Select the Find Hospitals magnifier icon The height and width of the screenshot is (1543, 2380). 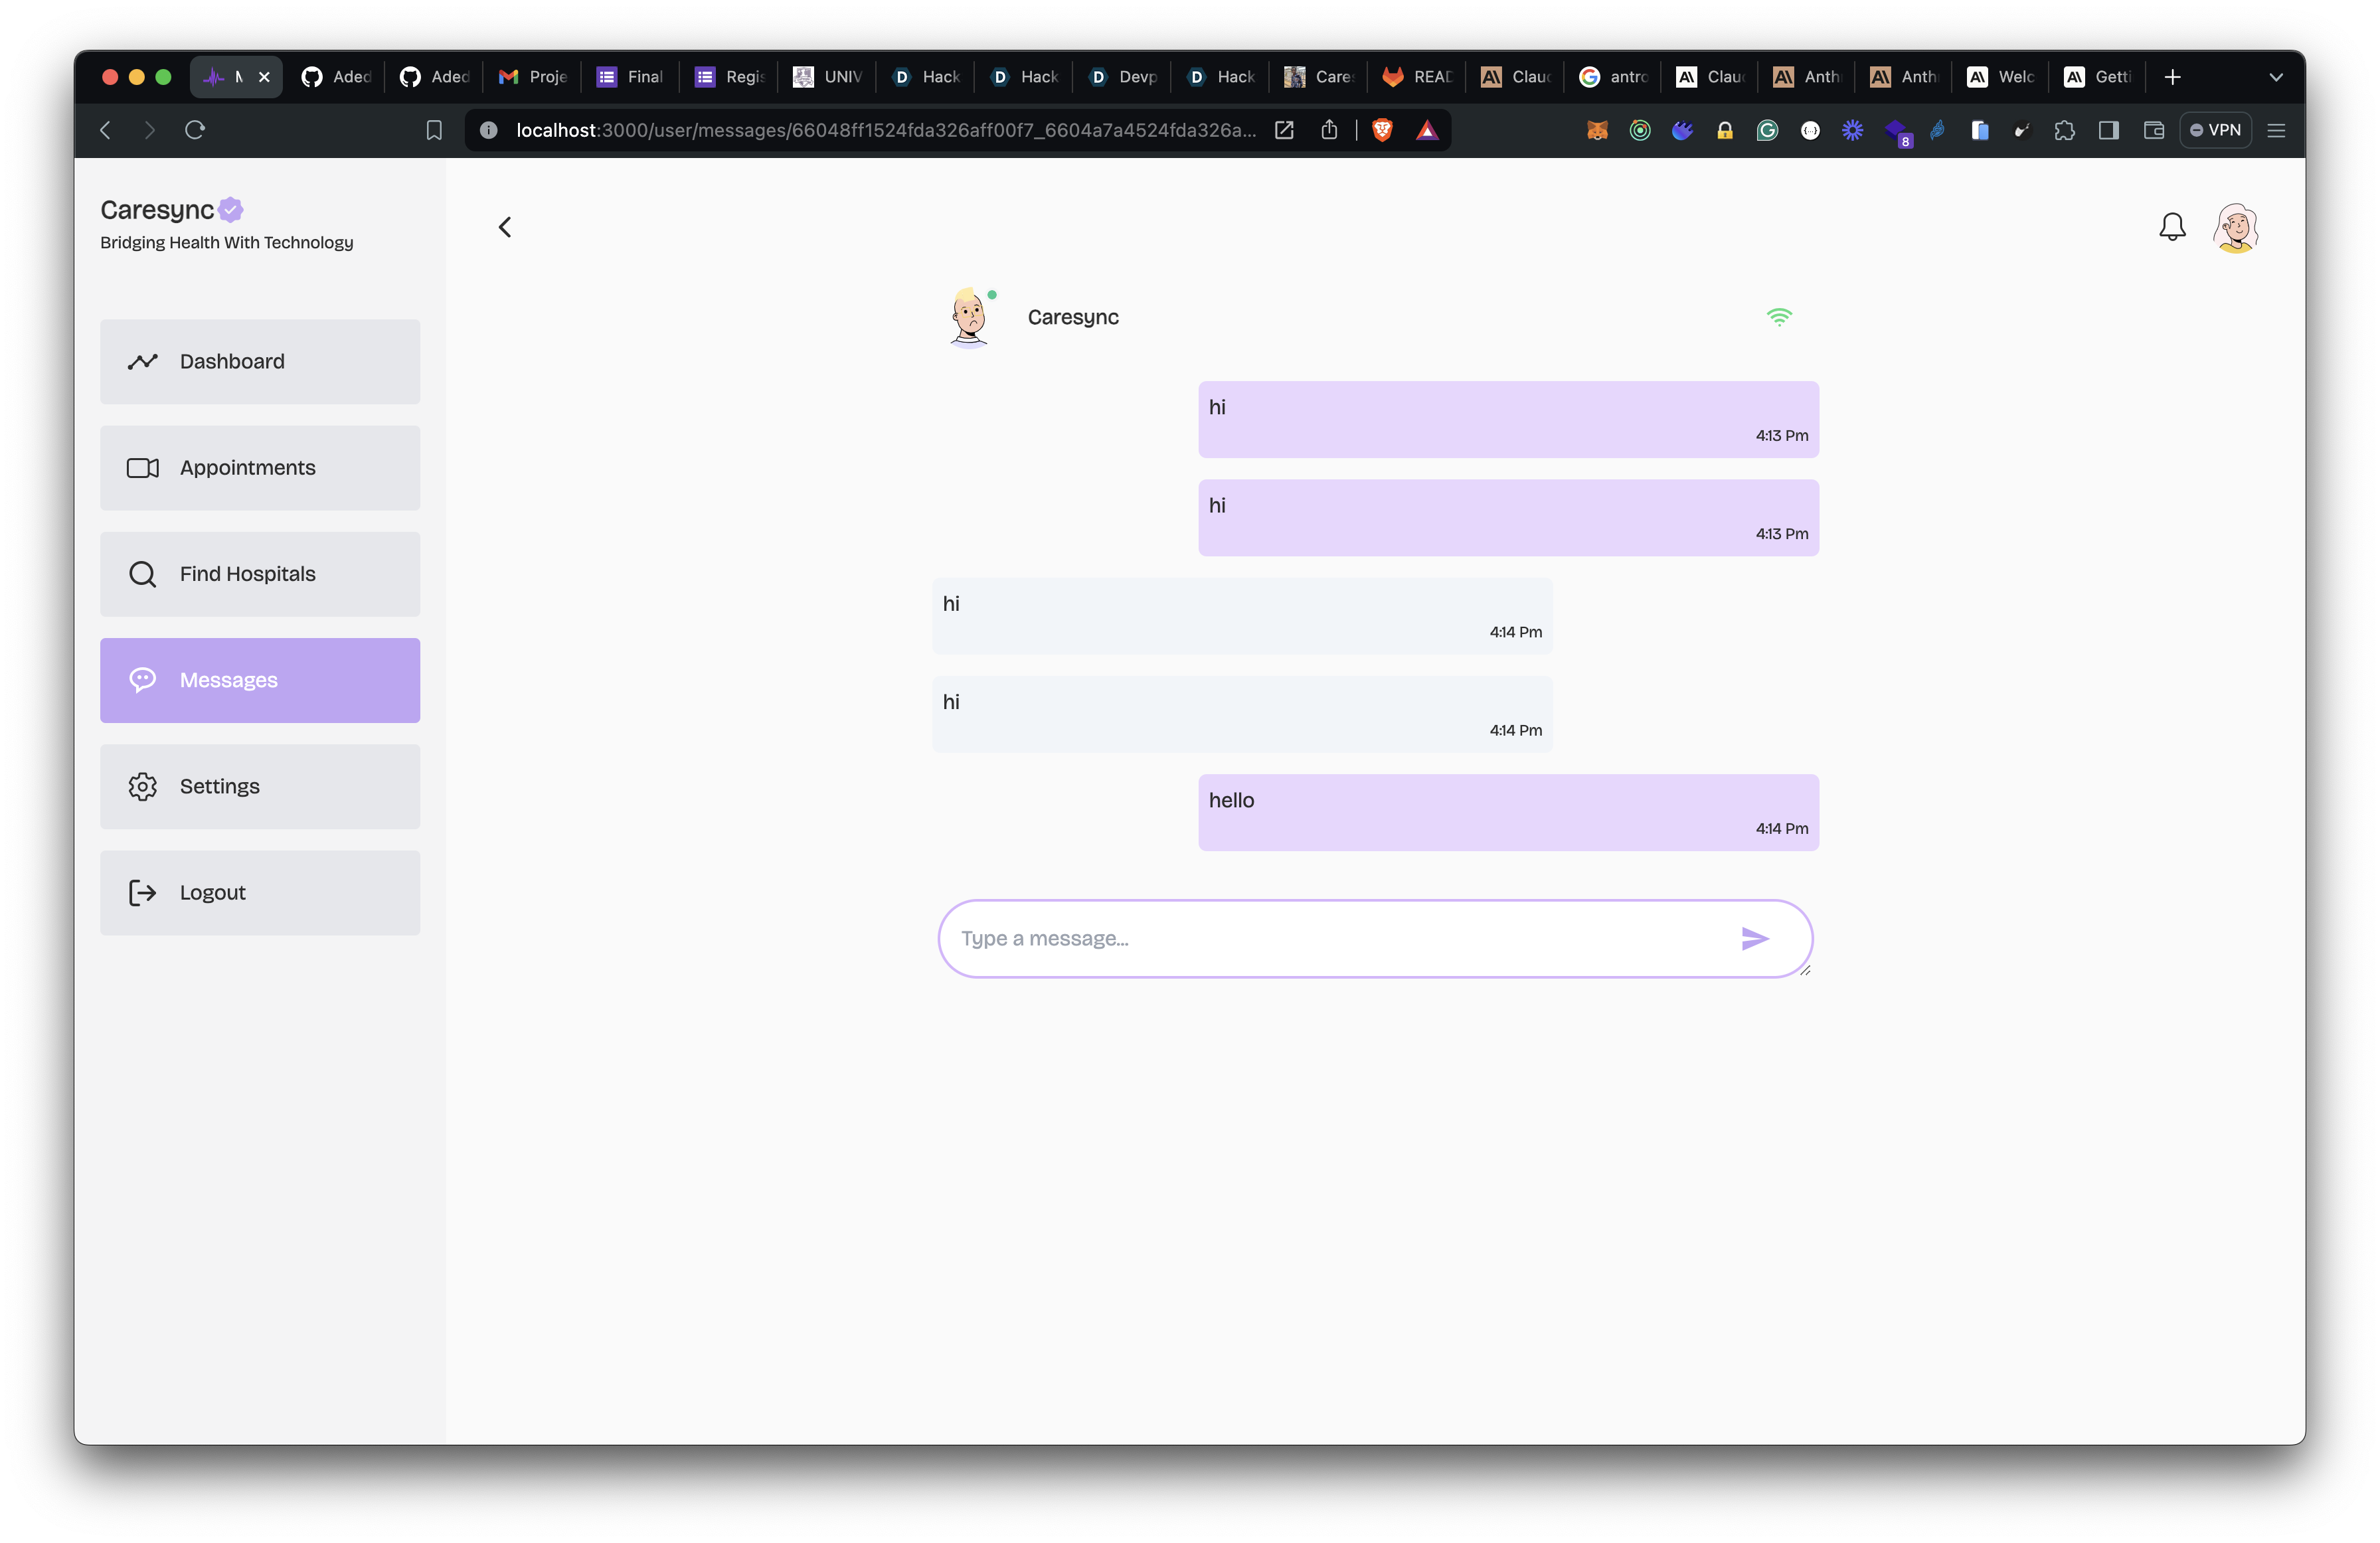(143, 574)
